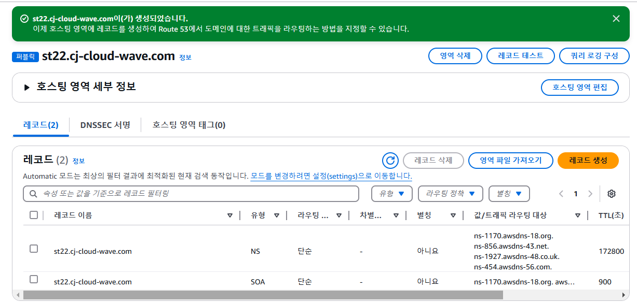Open the 별칭 filter dropdown
The height and width of the screenshot is (303, 637).
(x=509, y=194)
